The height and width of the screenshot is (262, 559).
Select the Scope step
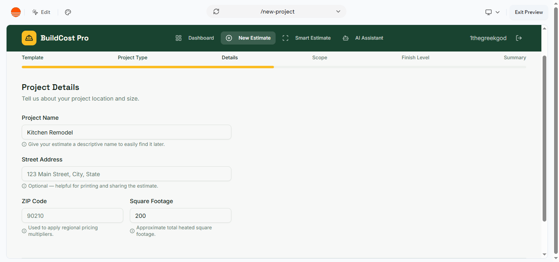coord(319,58)
